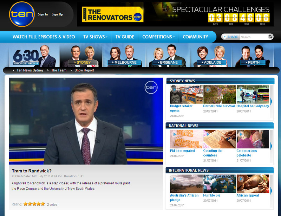Click the Sign In link
The height and width of the screenshot is (216, 281).
click(43, 14)
